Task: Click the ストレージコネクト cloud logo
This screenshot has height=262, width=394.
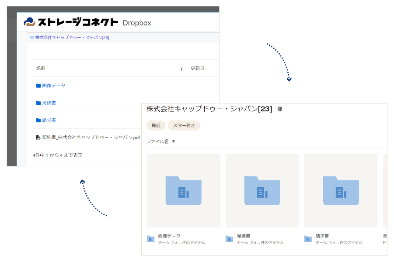Action: (x=29, y=22)
